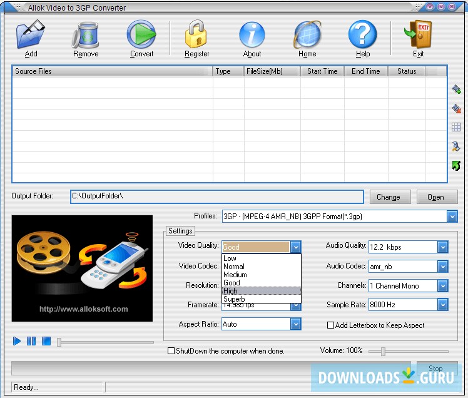468x398 pixels.
Task: Click the Settings group label
Action: 180,231
